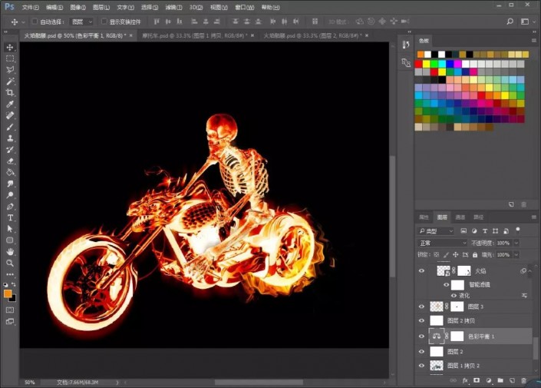Select the Zoom tool
This screenshot has width=541, height=388.
click(10, 263)
